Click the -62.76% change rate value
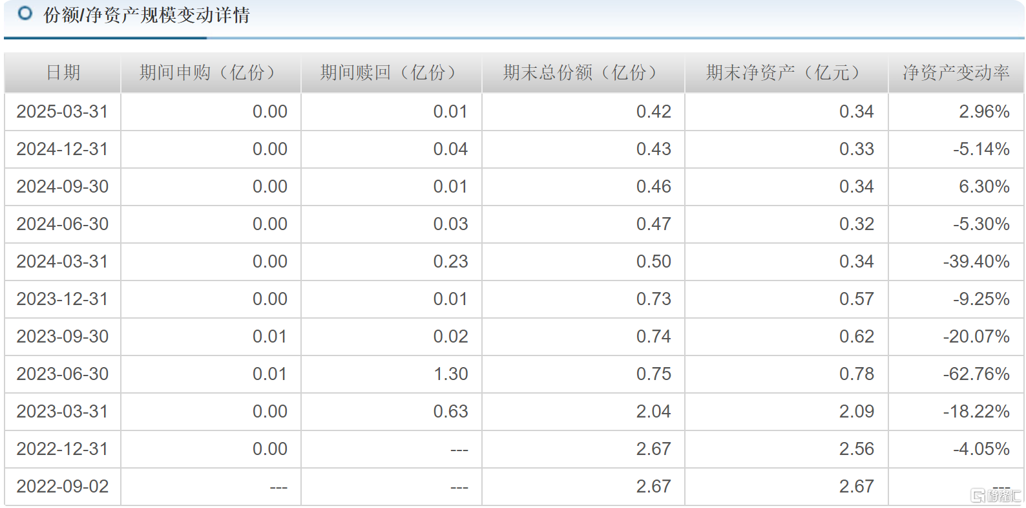Image resolution: width=1026 pixels, height=508 pixels. coord(976,374)
